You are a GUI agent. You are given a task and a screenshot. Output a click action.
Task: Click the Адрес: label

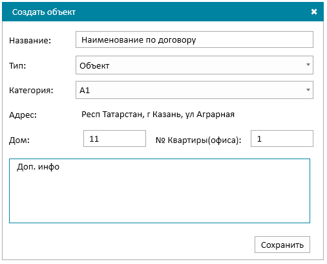coord(23,115)
